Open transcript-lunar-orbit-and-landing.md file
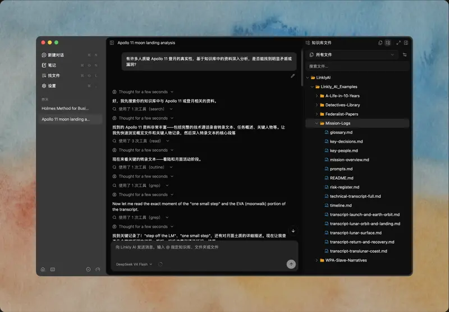Viewport: 449px width, 312px height. (x=363, y=223)
